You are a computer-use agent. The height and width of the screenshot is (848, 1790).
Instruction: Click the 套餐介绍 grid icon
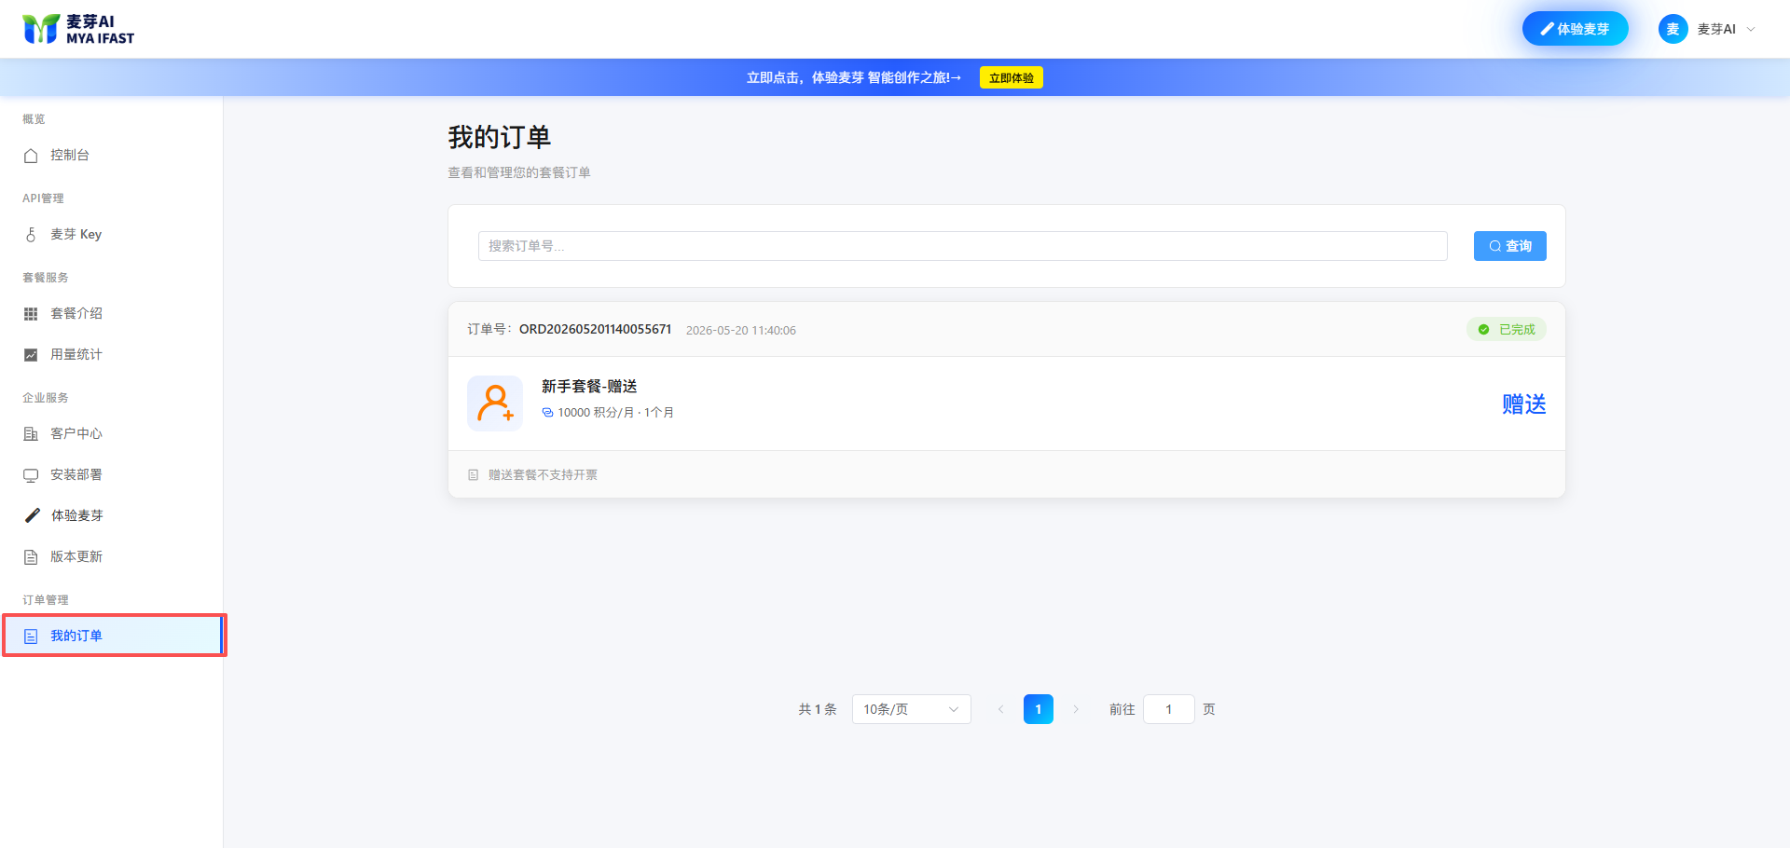[31, 314]
